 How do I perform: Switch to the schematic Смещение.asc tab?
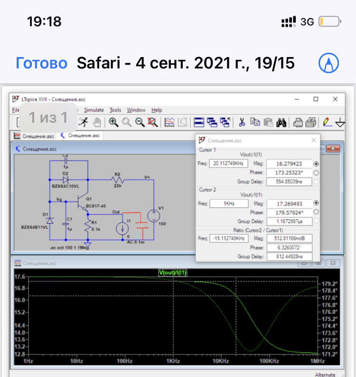(80, 135)
